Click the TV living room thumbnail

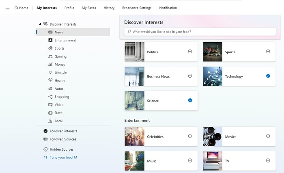[x=213, y=161]
